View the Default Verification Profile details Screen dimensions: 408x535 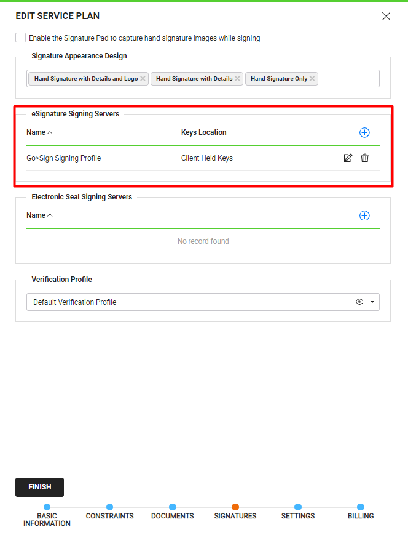point(359,302)
